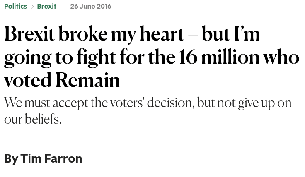Screen dimensions: 305x177
Task: Click the word "Brexit" starting the headline
Action: tap(29, 34)
